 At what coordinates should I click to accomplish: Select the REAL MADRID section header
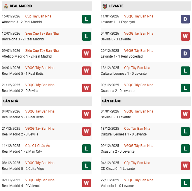point(21,6)
